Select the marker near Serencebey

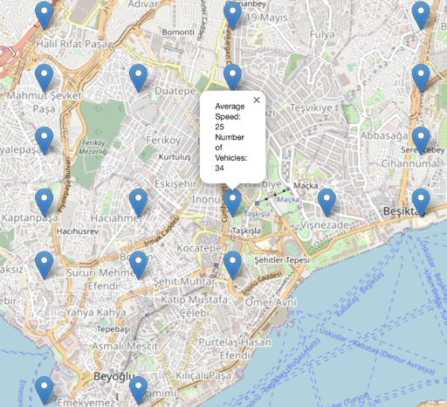(421, 141)
